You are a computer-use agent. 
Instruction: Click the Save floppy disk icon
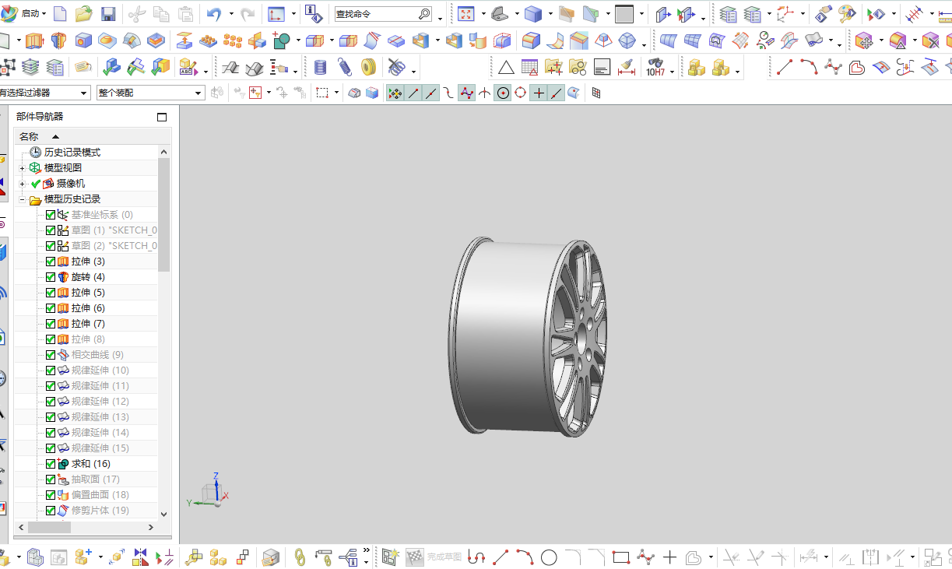click(108, 14)
